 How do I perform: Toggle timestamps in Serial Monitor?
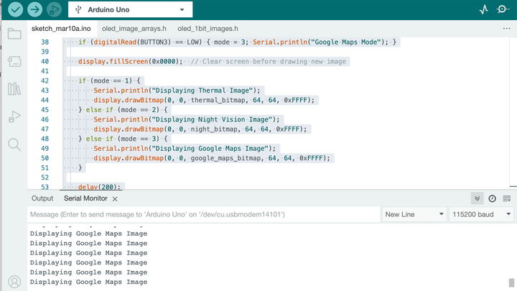pyautogui.click(x=492, y=198)
